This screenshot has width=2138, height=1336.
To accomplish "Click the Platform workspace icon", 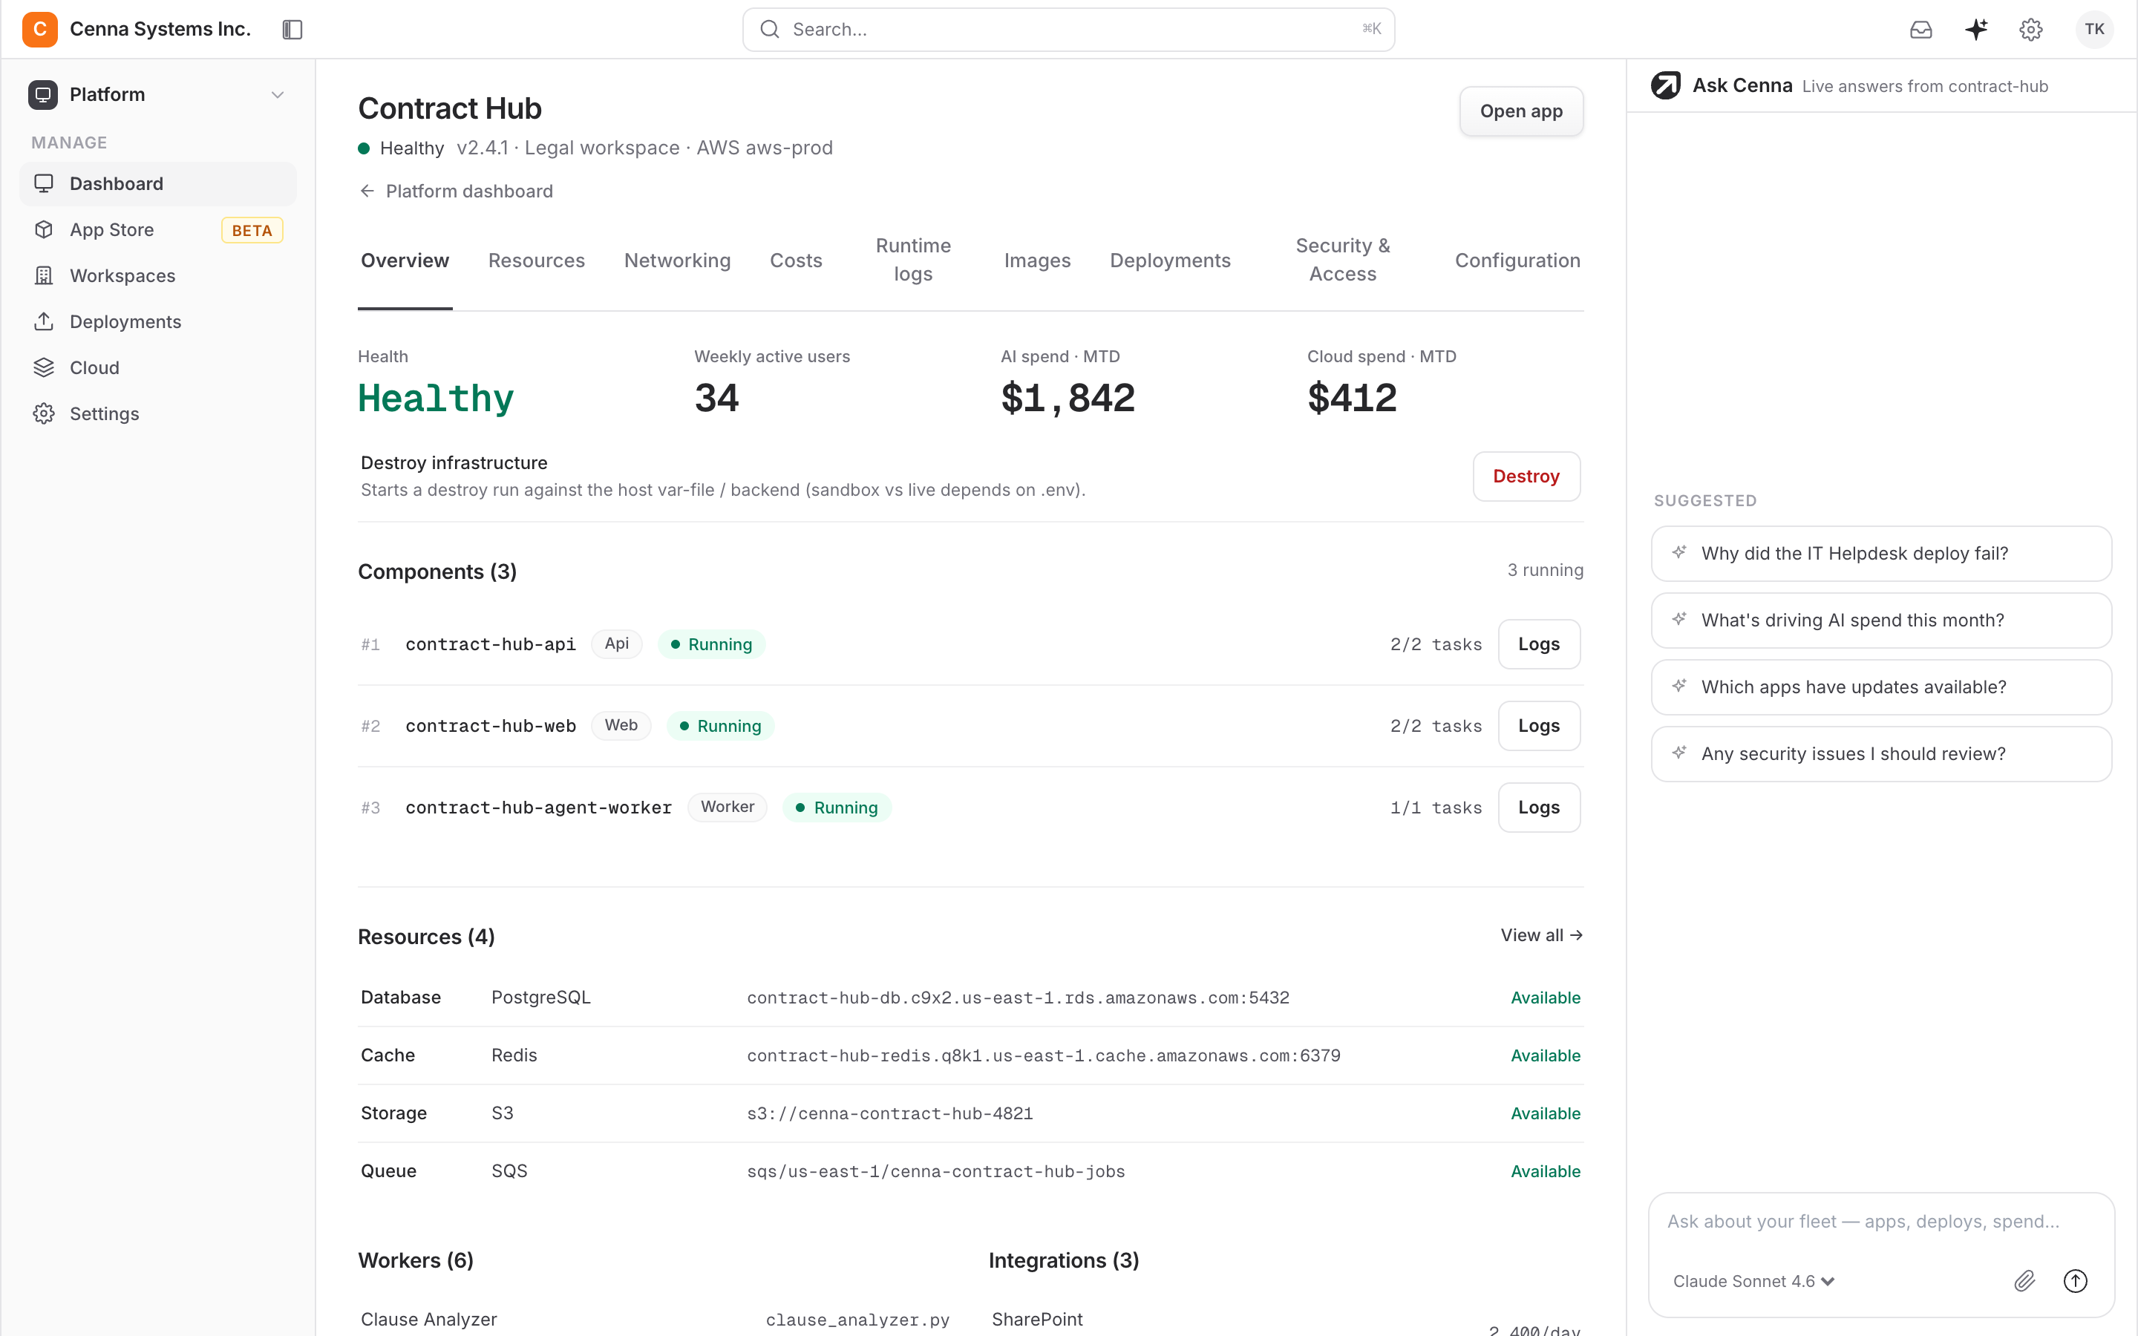I will pyautogui.click(x=42, y=94).
